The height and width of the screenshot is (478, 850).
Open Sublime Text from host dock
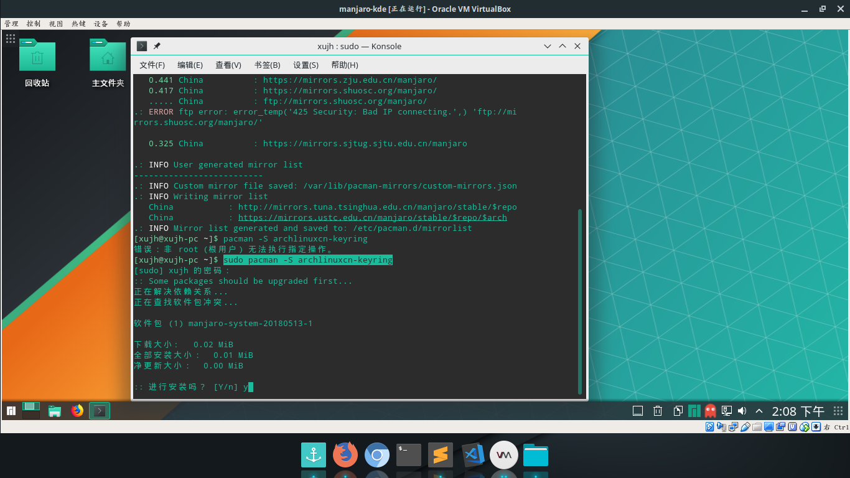441,455
